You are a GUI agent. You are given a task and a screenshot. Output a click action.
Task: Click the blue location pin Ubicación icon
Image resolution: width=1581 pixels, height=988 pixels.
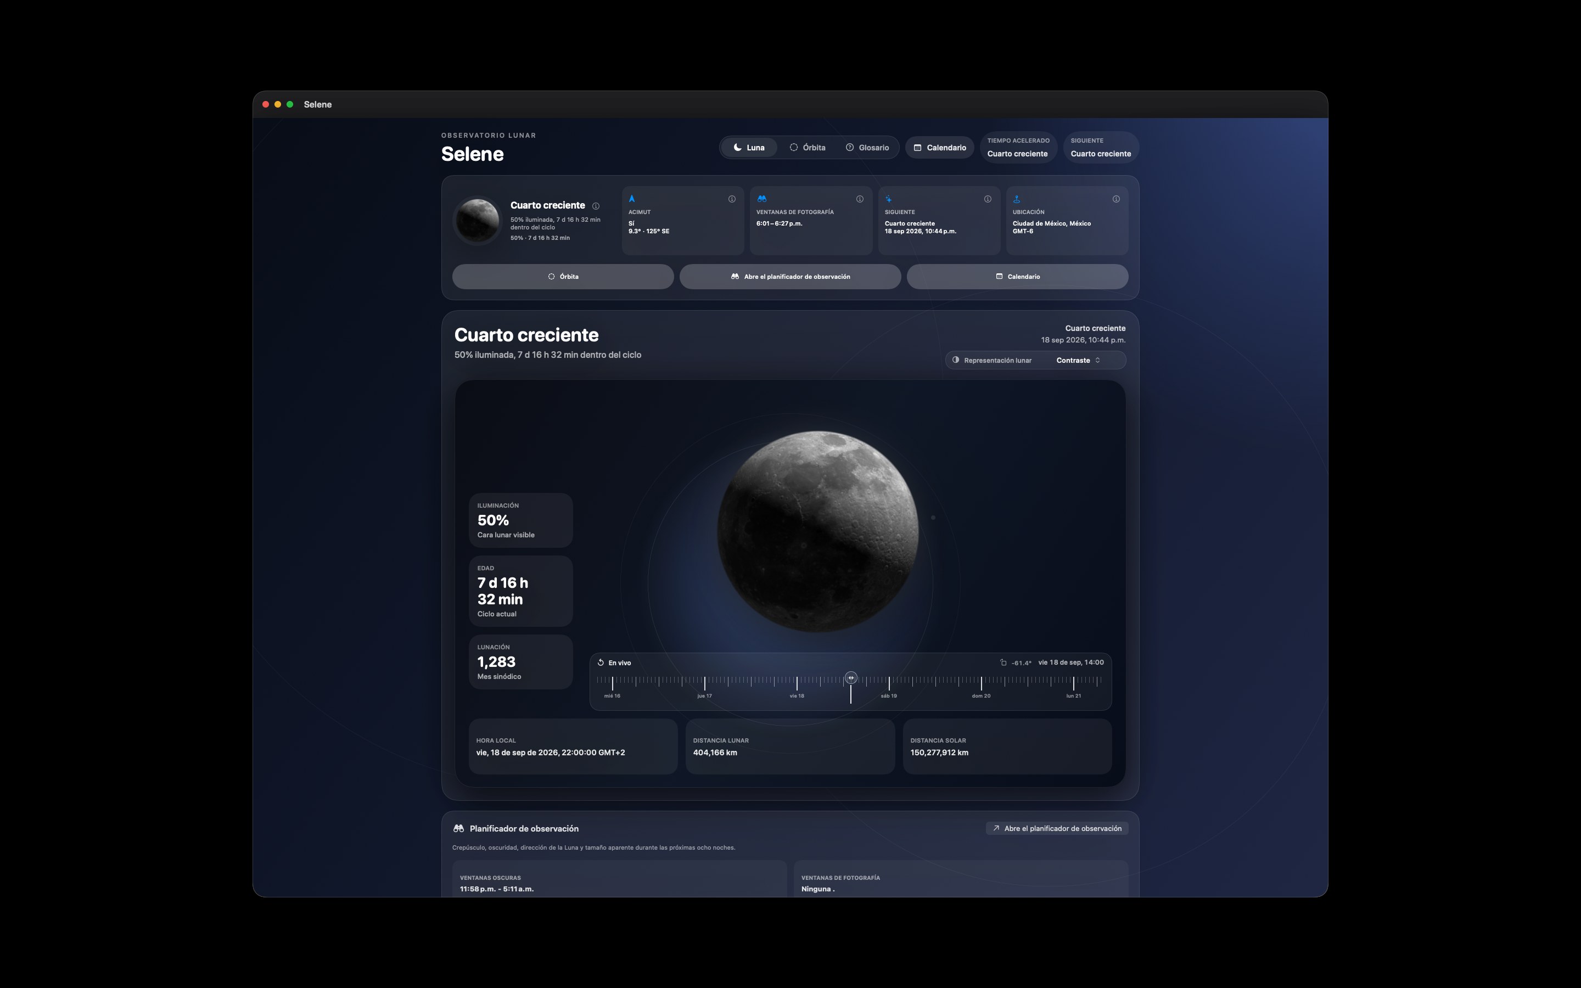[1017, 199]
